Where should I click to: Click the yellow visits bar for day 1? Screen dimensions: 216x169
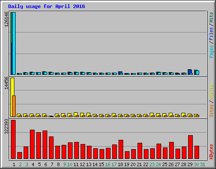tap(12, 97)
